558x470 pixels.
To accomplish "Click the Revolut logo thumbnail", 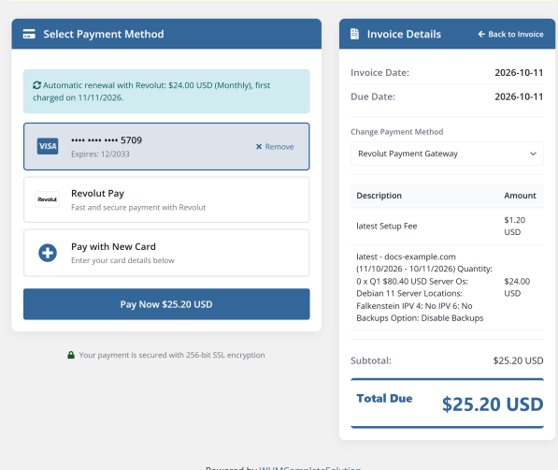I will 48,199.
